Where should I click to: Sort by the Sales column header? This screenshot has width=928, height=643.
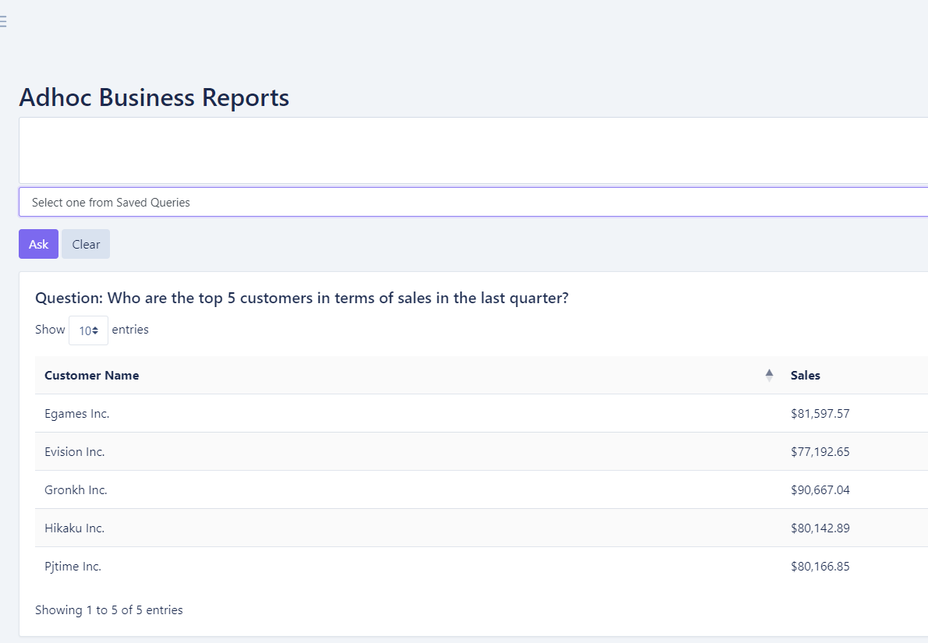point(806,376)
